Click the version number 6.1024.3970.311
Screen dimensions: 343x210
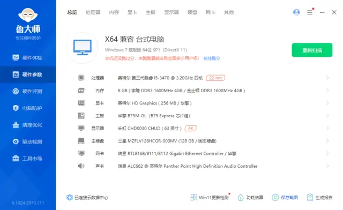point(28,203)
